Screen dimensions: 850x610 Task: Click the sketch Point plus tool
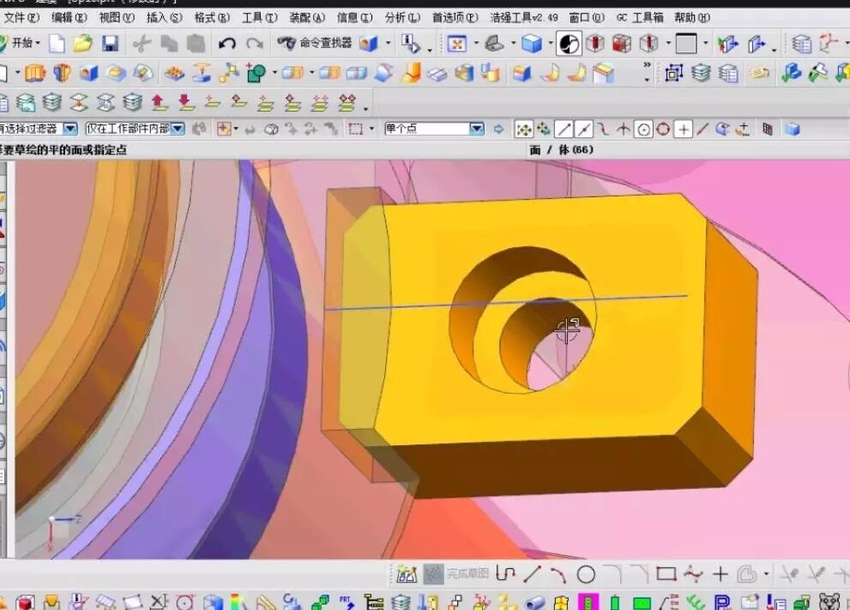720,574
